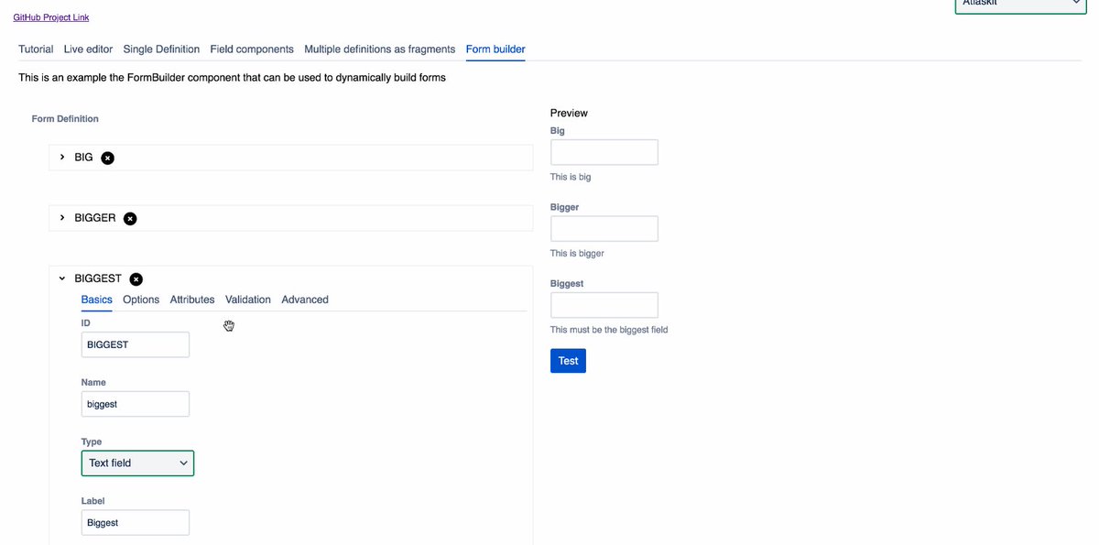Open the Tutorial tab
Image resolution: width=1099 pixels, height=545 pixels.
[36, 49]
